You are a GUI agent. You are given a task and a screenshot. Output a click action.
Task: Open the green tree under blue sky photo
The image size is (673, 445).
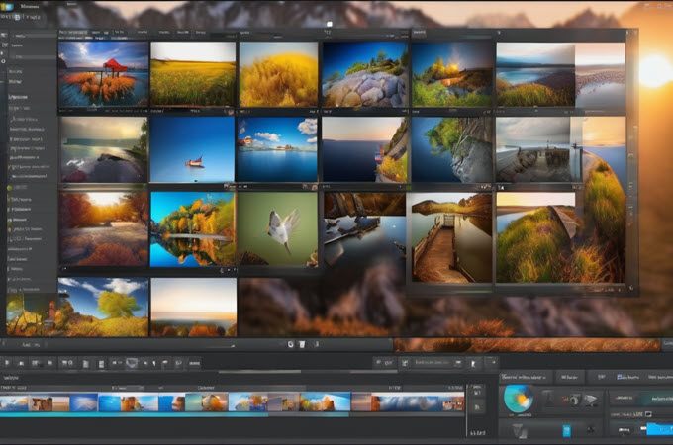pyautogui.click(x=104, y=307)
